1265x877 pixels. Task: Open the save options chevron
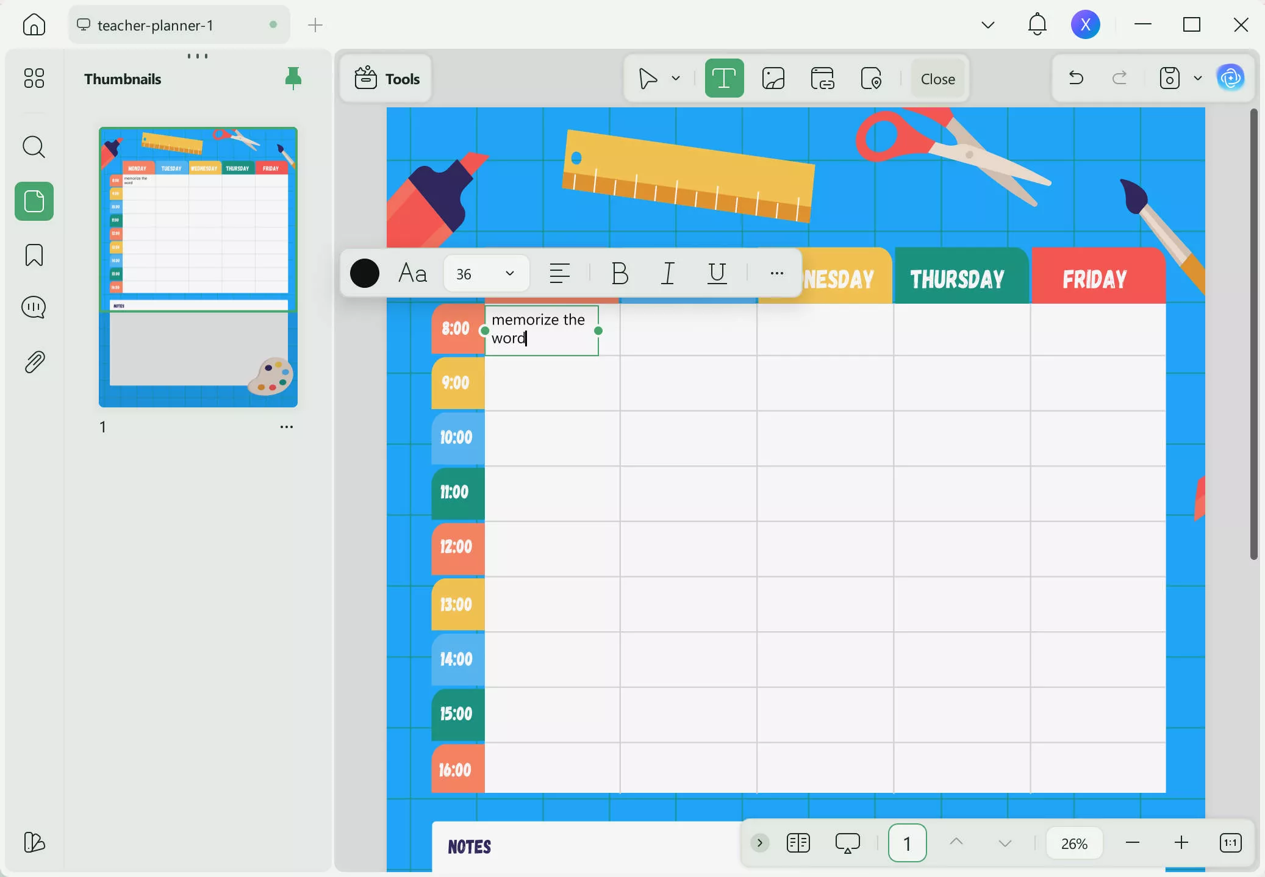click(x=1197, y=78)
